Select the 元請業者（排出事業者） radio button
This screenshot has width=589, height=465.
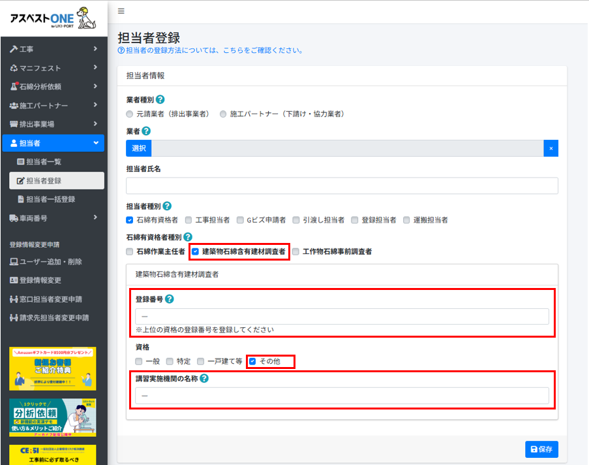pyautogui.click(x=130, y=114)
